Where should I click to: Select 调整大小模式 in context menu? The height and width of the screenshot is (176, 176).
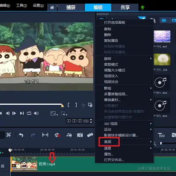click(x=124, y=70)
